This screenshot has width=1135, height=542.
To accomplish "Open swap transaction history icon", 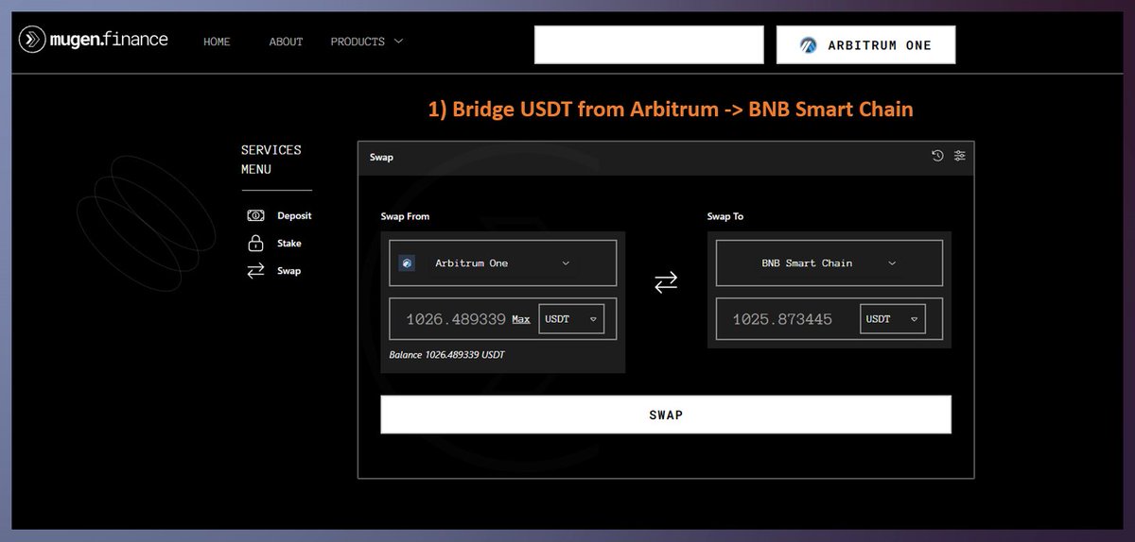I will tap(937, 156).
